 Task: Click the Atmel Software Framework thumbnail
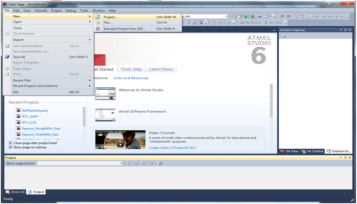point(105,115)
